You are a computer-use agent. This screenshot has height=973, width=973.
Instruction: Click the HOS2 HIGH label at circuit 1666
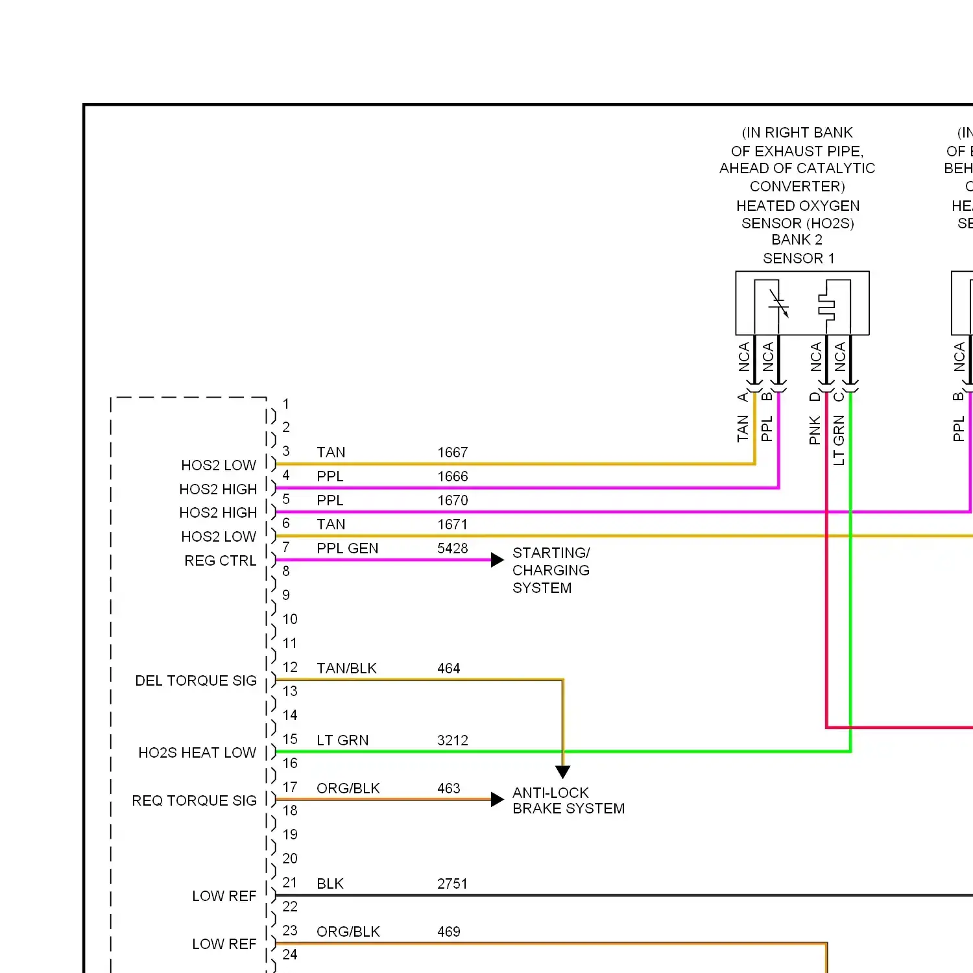pyautogui.click(x=218, y=489)
